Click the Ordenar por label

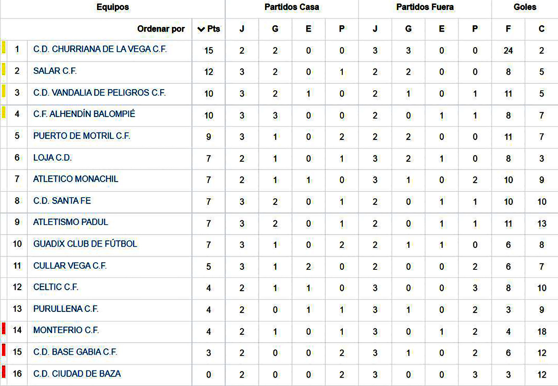(161, 29)
